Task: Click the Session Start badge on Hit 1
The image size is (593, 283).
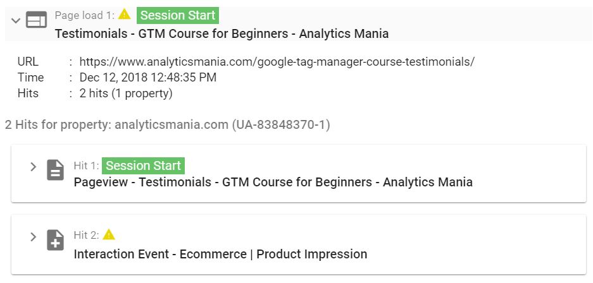Action: pyautogui.click(x=143, y=166)
